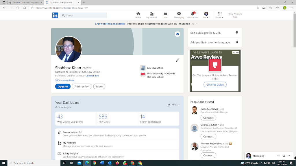
Task: Open Firefox from the Windows taskbar
Action: coord(117,163)
